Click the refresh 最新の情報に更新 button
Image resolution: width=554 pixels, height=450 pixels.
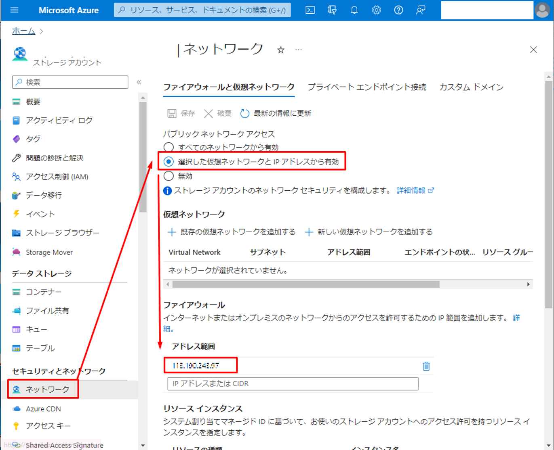[276, 114]
